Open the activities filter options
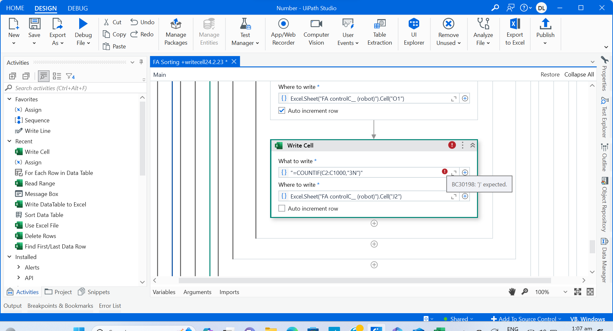 coord(70,76)
